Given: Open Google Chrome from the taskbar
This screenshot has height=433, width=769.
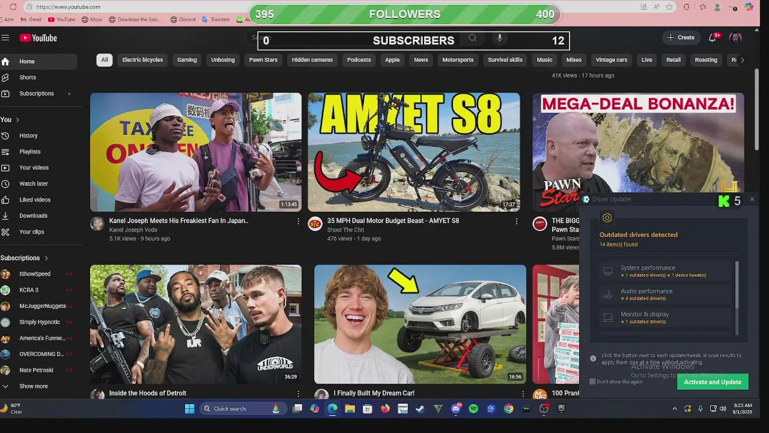Looking at the screenshot, I should (509, 409).
